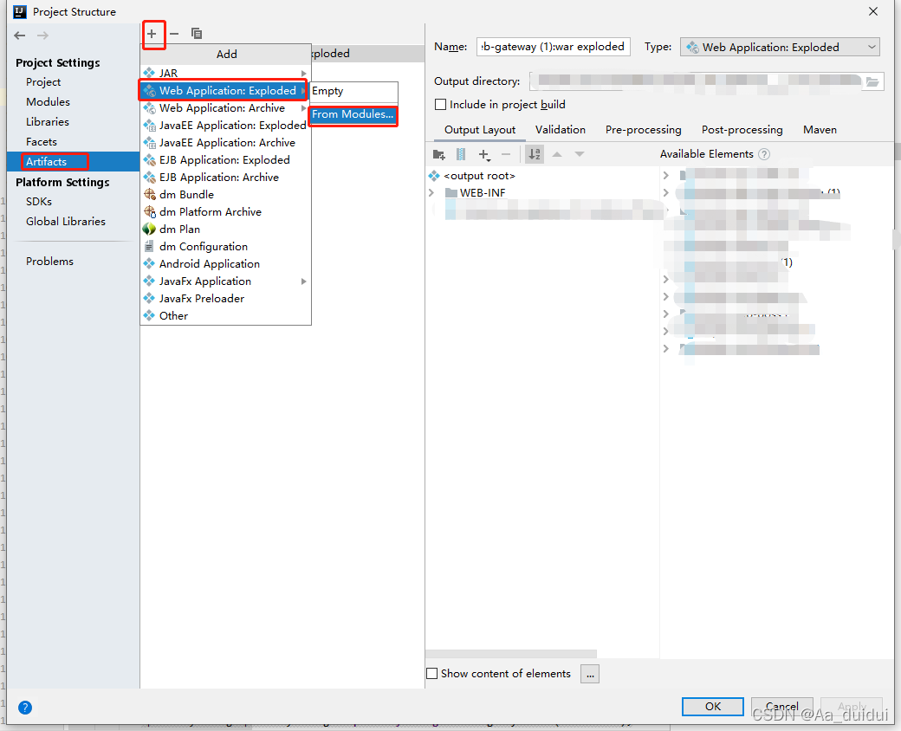Click the help question mark button

pos(25,708)
